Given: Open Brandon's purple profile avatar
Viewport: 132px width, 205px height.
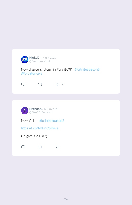Looking at the screenshot, I should [x=25, y=111].
